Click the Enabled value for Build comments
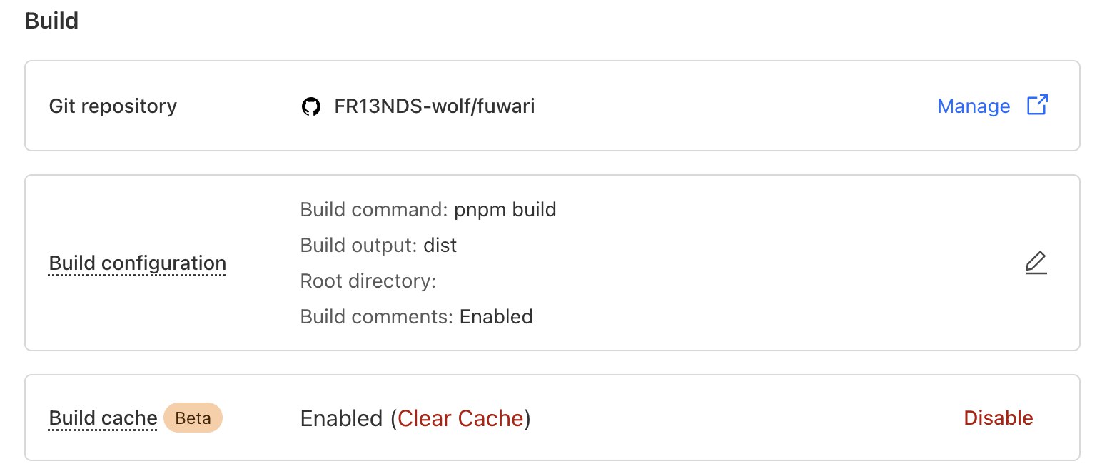 tap(496, 316)
